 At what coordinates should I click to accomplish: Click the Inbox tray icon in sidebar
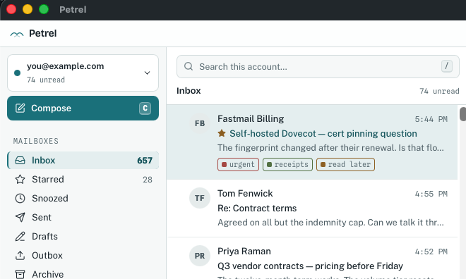pyautogui.click(x=20, y=161)
